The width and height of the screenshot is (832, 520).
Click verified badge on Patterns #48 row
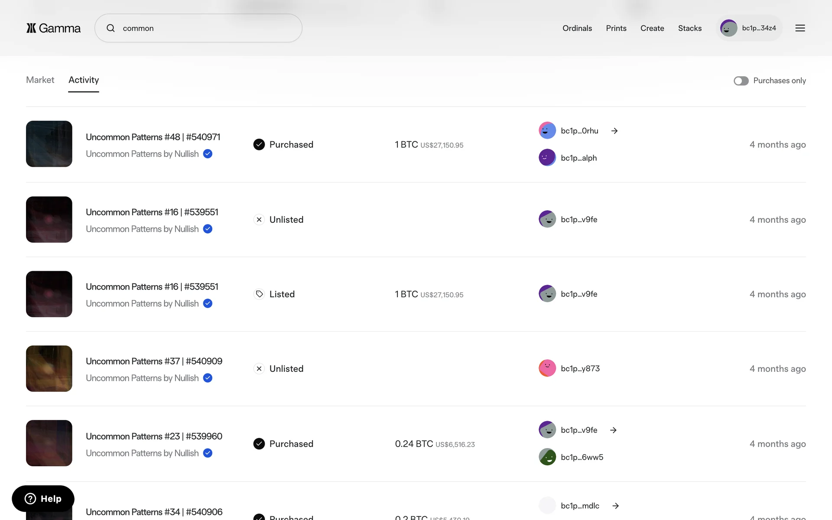(208, 154)
